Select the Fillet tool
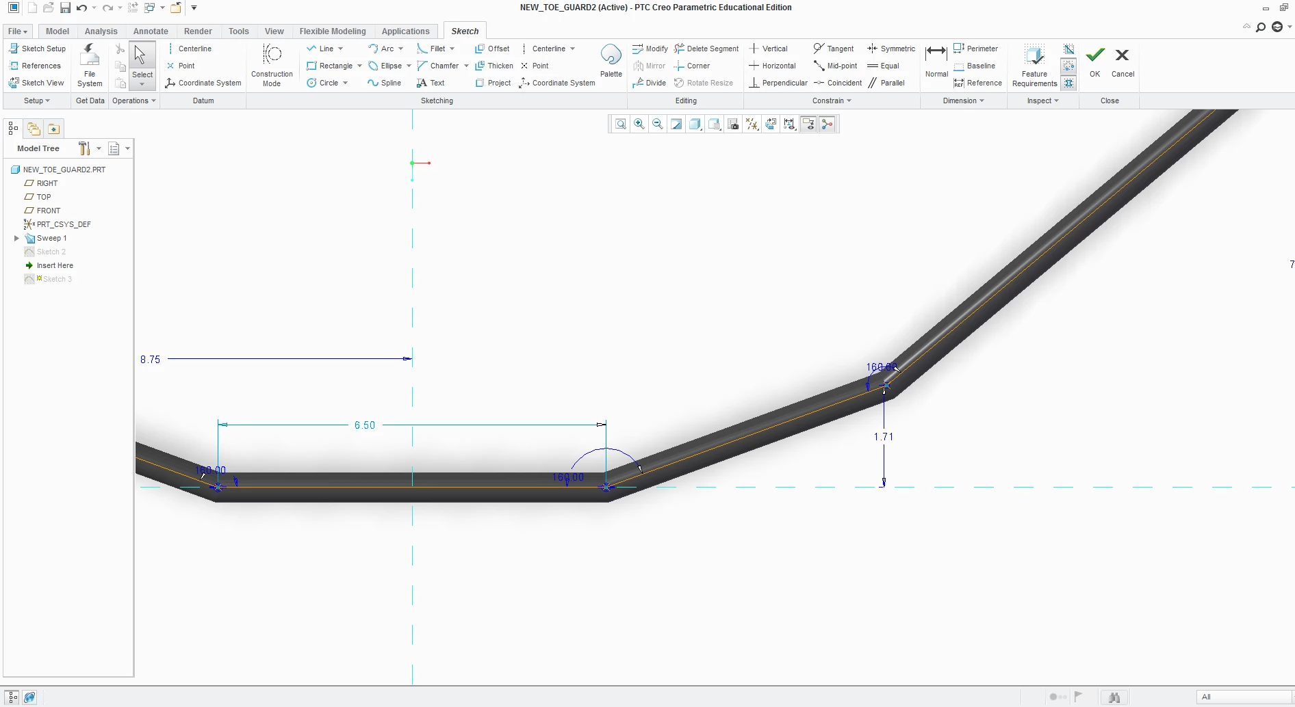Viewport: 1295px width, 707px height. pyautogui.click(x=431, y=49)
